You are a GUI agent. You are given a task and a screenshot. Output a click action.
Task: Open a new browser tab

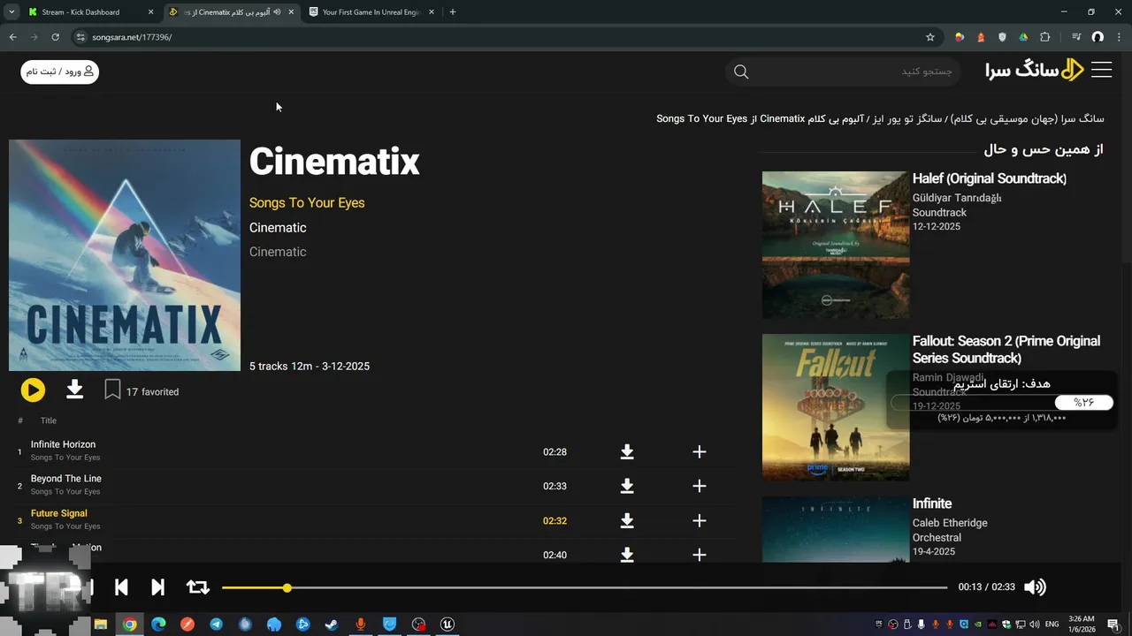(453, 12)
